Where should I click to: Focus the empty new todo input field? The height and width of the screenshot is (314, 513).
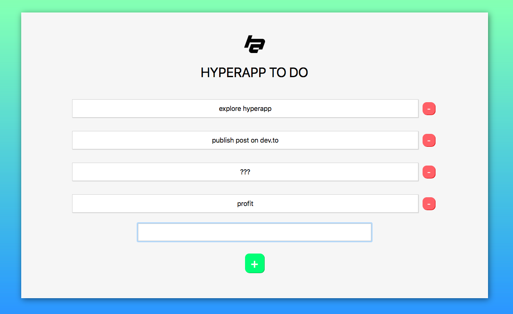click(255, 232)
